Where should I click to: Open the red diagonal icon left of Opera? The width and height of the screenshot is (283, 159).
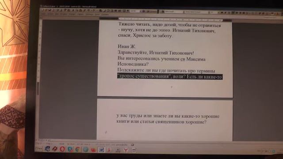coord(55,149)
